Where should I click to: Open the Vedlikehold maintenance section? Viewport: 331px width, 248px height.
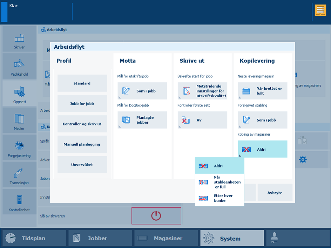[x=19, y=66]
